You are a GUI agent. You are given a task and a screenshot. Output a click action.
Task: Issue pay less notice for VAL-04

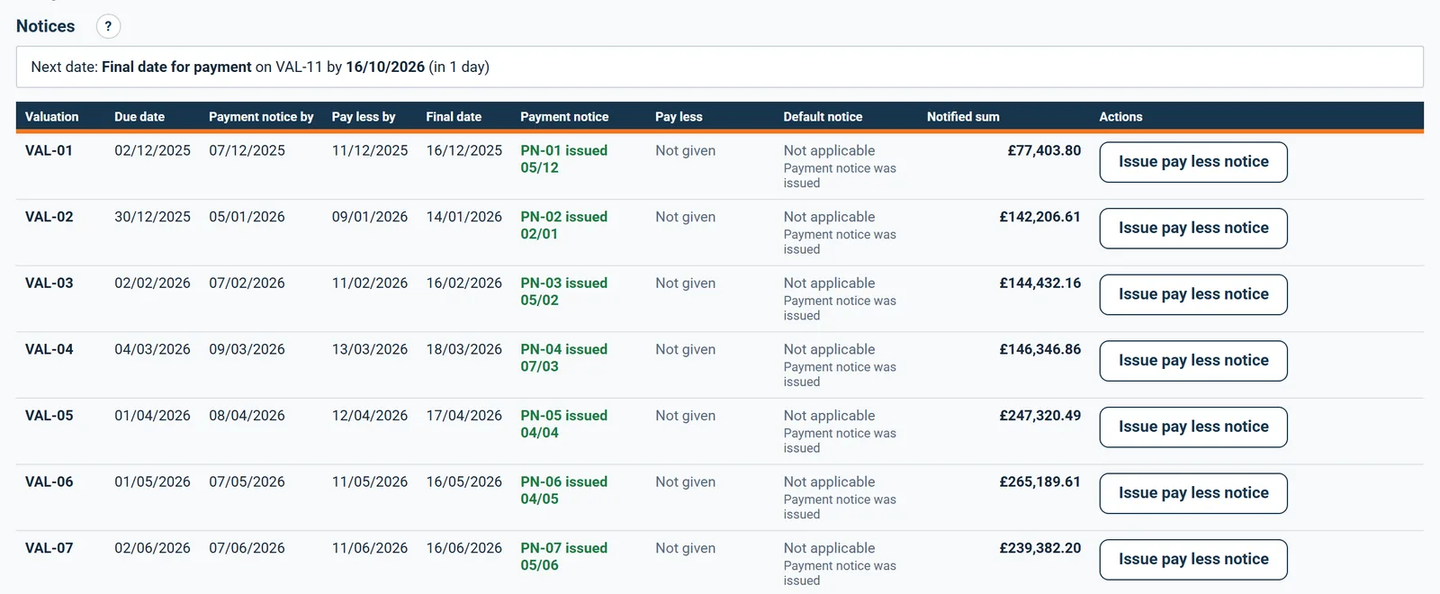tap(1193, 361)
